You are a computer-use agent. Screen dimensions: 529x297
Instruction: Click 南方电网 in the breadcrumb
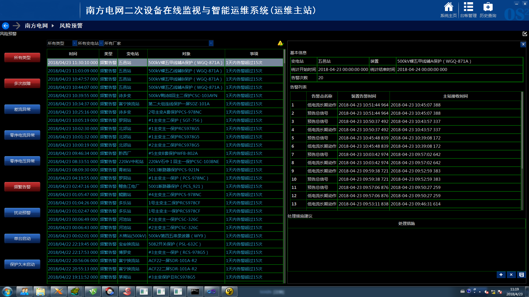tap(36, 26)
